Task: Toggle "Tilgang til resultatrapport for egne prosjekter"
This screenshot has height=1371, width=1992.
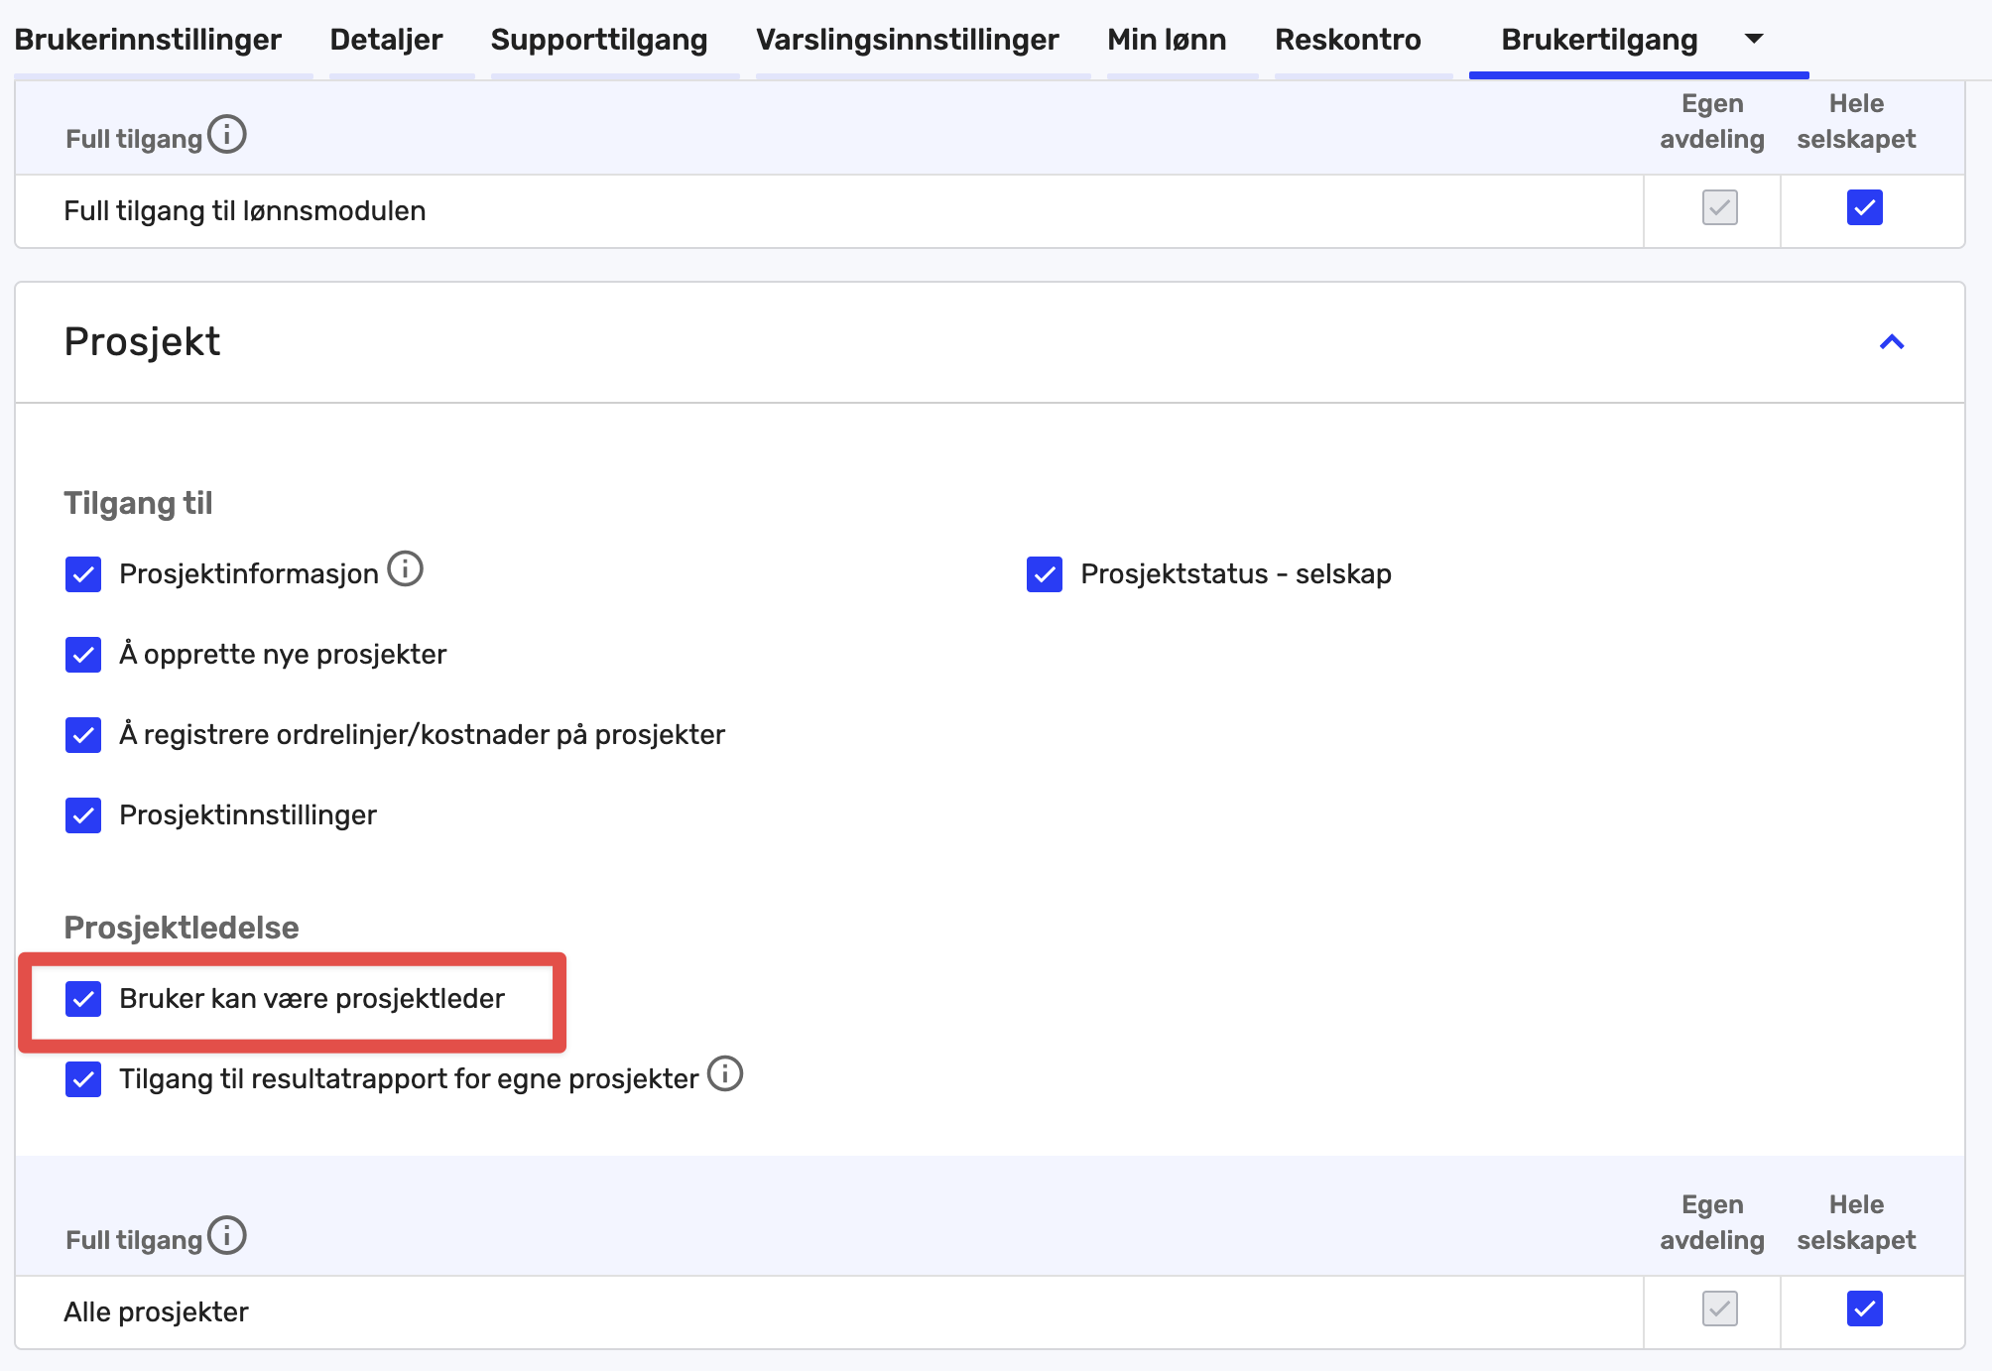Action: tap(83, 1079)
